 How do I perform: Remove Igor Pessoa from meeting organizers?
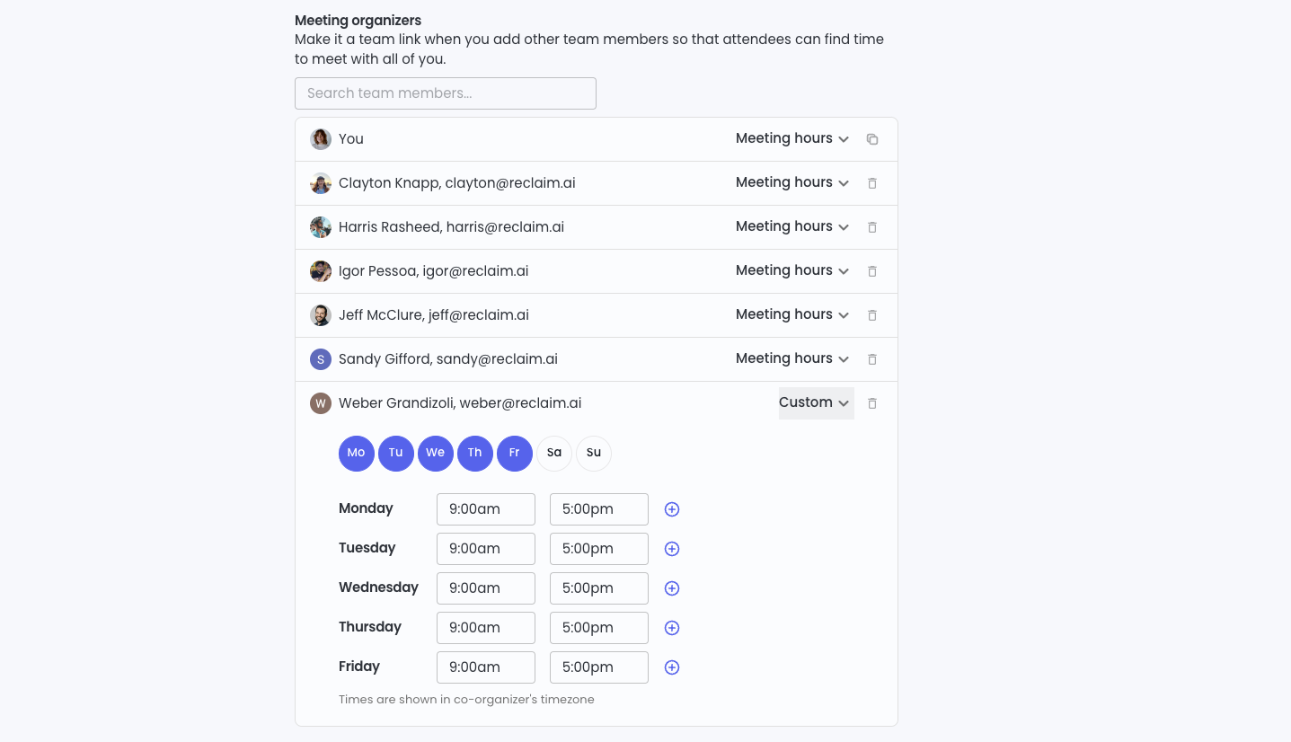coord(872,270)
